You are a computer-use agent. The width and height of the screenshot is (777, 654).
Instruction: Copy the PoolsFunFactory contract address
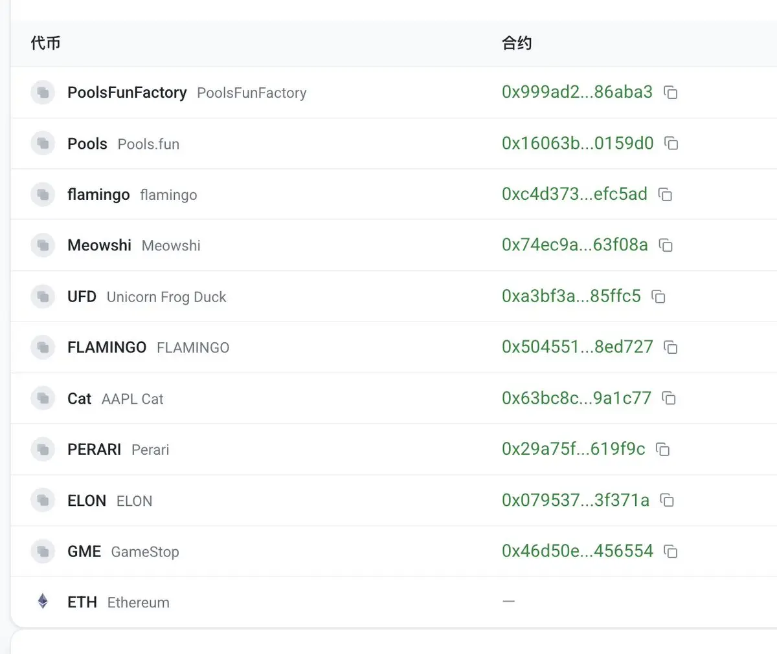671,93
